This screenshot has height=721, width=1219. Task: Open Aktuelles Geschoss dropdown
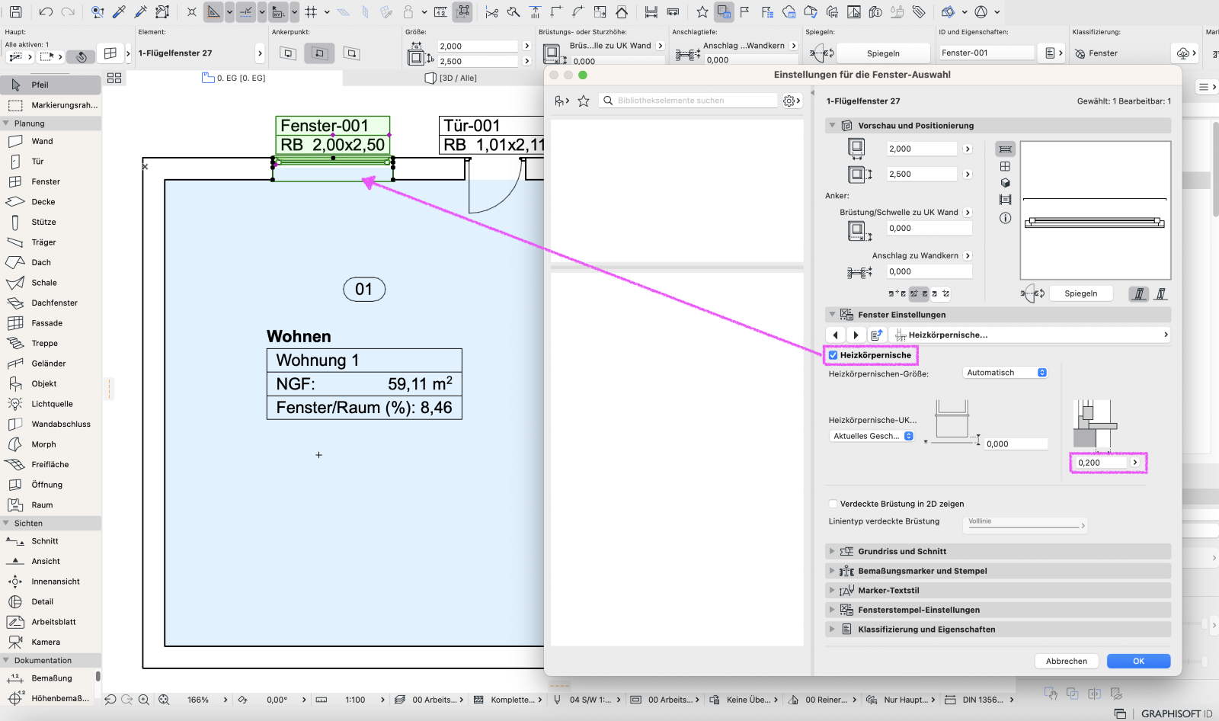(x=872, y=436)
